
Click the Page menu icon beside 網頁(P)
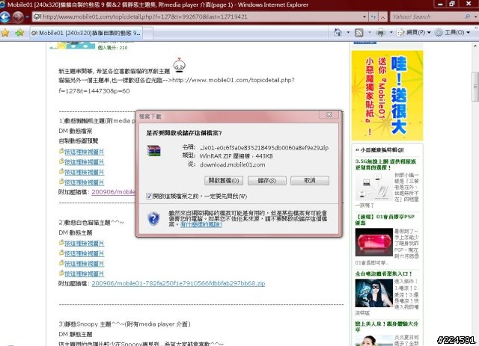400,32
